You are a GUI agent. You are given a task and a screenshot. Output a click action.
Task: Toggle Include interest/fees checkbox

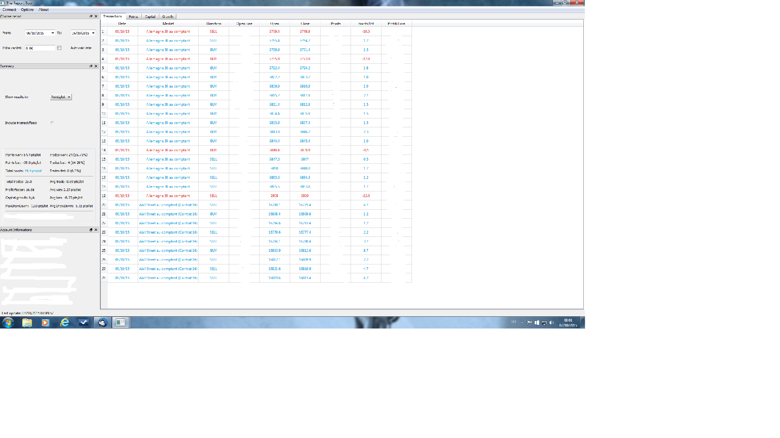52,122
